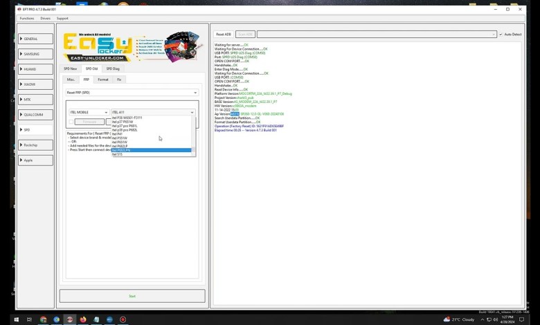Switch to the SPD Diag tab
540x325 pixels.
pyautogui.click(x=112, y=68)
